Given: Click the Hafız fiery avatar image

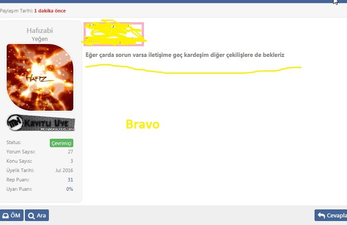Looking at the screenshot, I should pos(40,77).
